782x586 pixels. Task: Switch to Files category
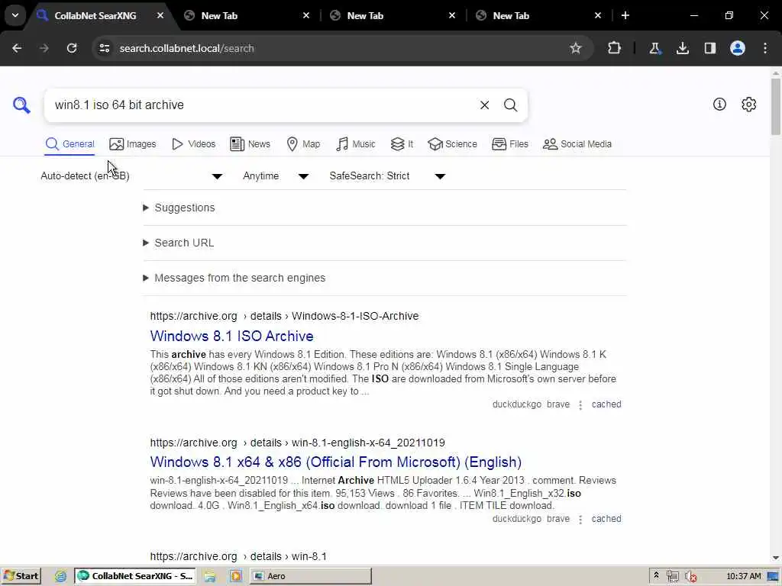coord(509,144)
